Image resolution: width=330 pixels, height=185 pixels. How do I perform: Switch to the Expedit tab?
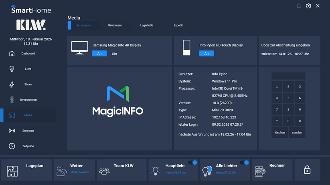pyautogui.click(x=178, y=25)
